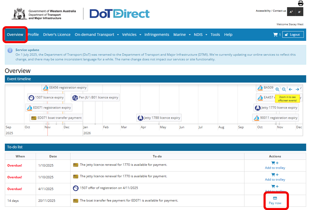Add first overdue jetty 1770 renewal to trolley
Screen dimensions: 311x210
pyautogui.click(x=275, y=165)
